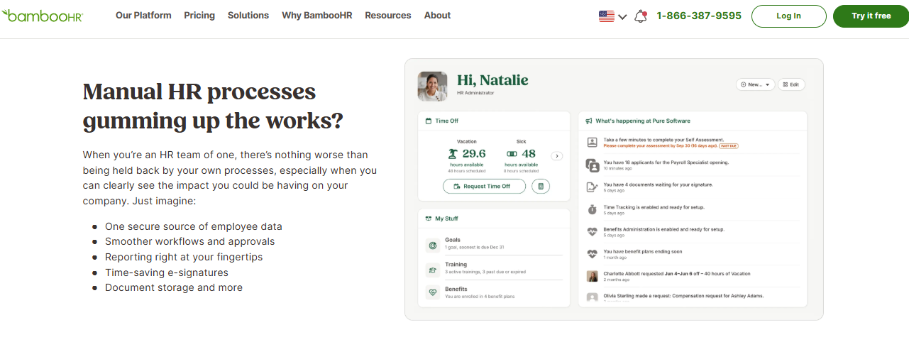
Task: Click 'Smoother workflows and approvals' bullet
Action: 190,242
